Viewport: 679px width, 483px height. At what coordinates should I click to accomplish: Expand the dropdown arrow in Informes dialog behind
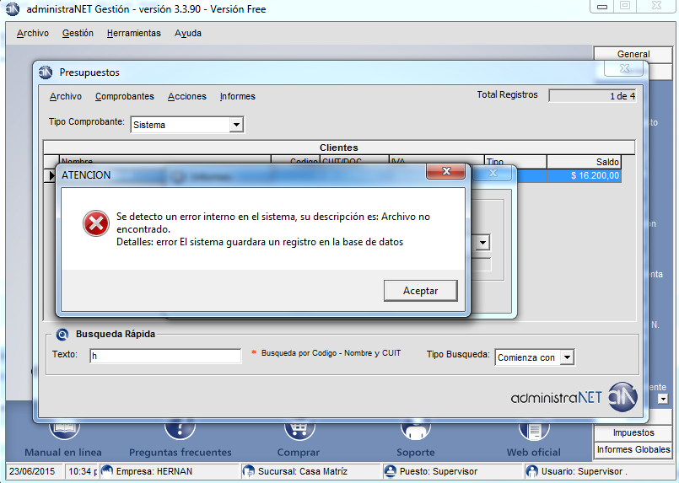click(x=482, y=243)
